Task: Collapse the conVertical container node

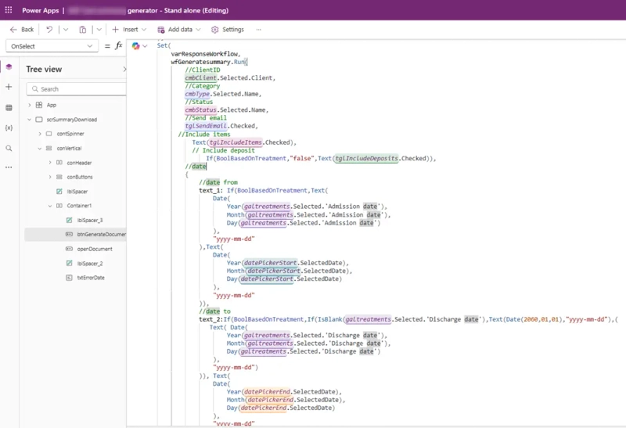Action: [40, 148]
